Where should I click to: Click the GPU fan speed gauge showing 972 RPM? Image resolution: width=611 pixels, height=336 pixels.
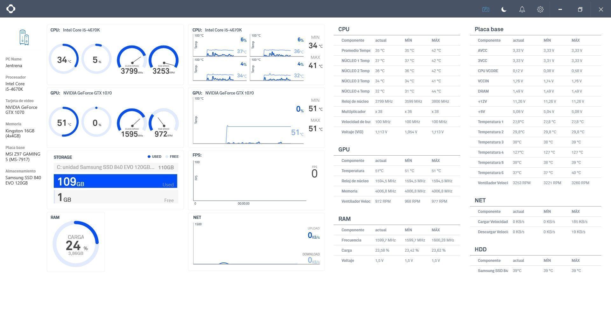pos(164,123)
